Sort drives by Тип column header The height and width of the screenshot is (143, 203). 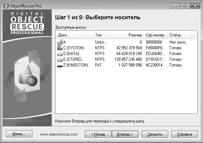tap(101, 35)
